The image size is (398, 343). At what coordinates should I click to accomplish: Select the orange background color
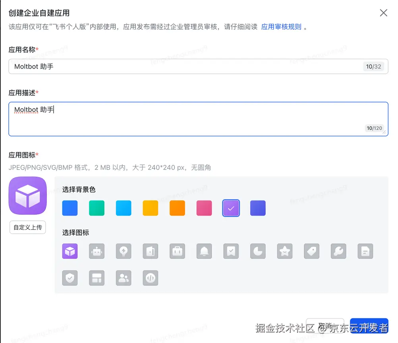(x=177, y=208)
